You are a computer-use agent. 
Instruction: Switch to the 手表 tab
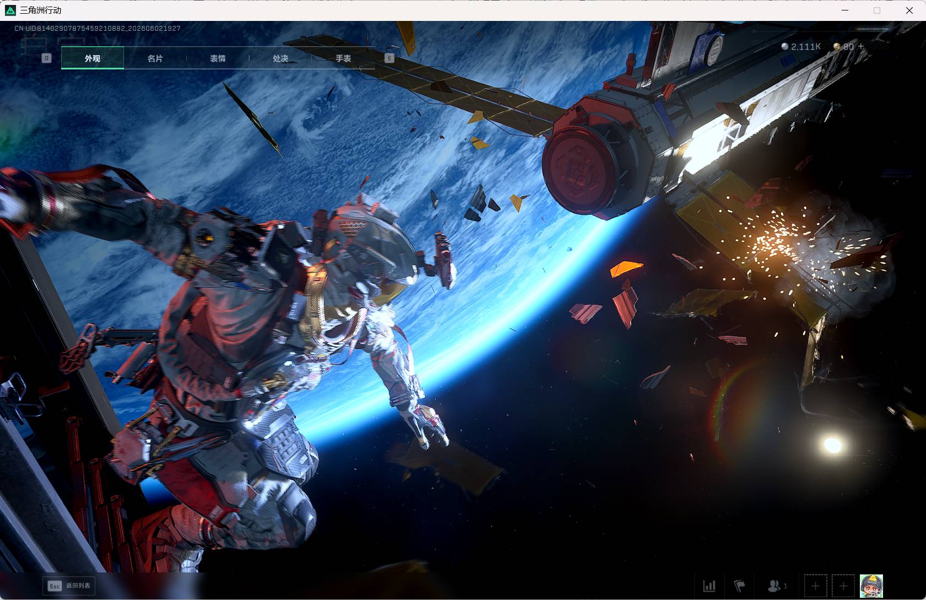click(343, 58)
